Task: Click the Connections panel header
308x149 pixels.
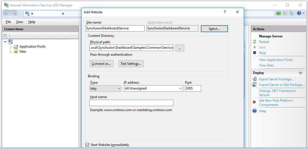Action: pyautogui.click(x=40, y=29)
